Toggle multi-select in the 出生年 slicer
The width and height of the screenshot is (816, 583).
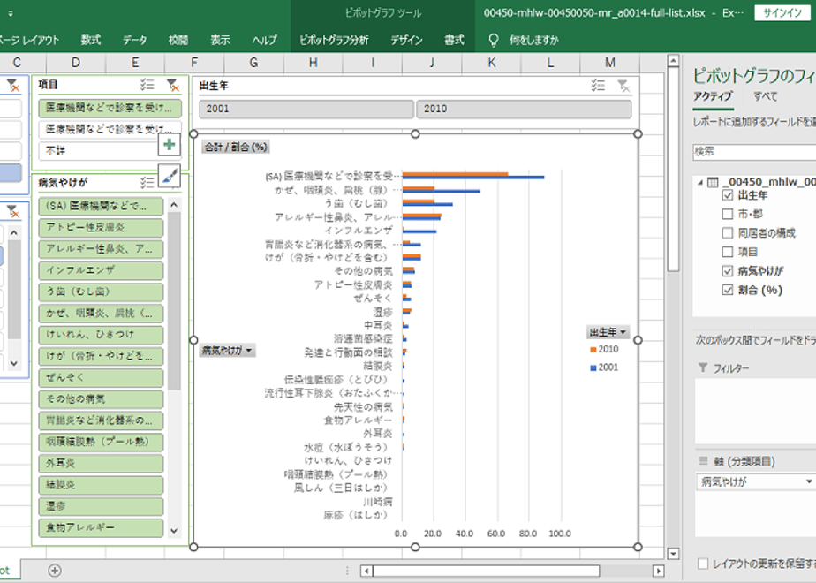[598, 86]
